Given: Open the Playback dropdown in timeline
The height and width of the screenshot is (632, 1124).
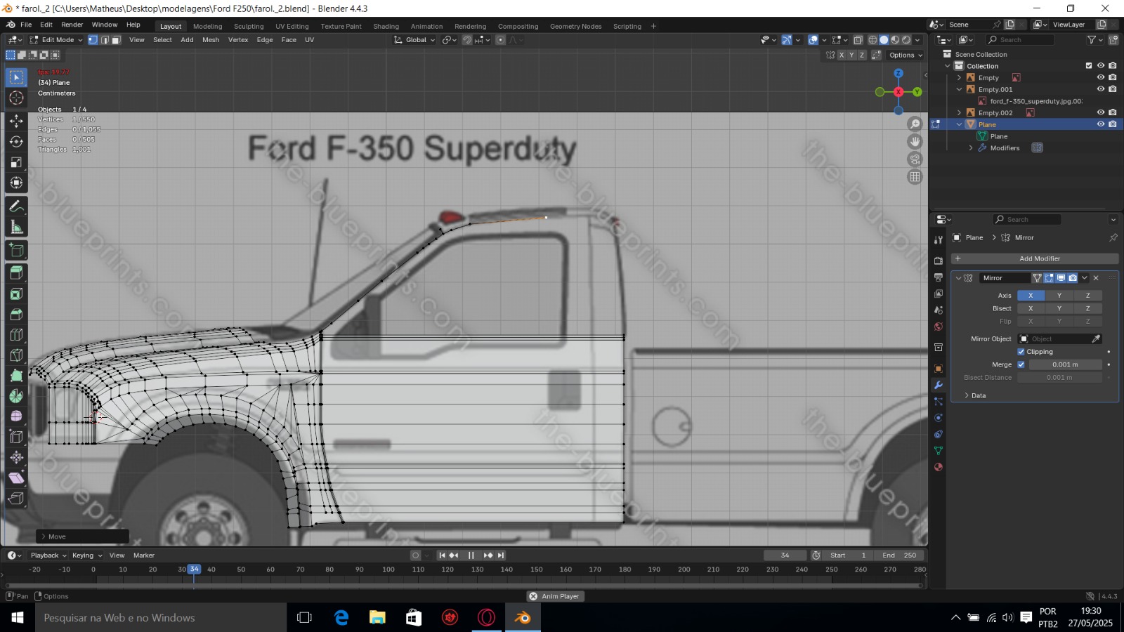Looking at the screenshot, I should tap(48, 555).
